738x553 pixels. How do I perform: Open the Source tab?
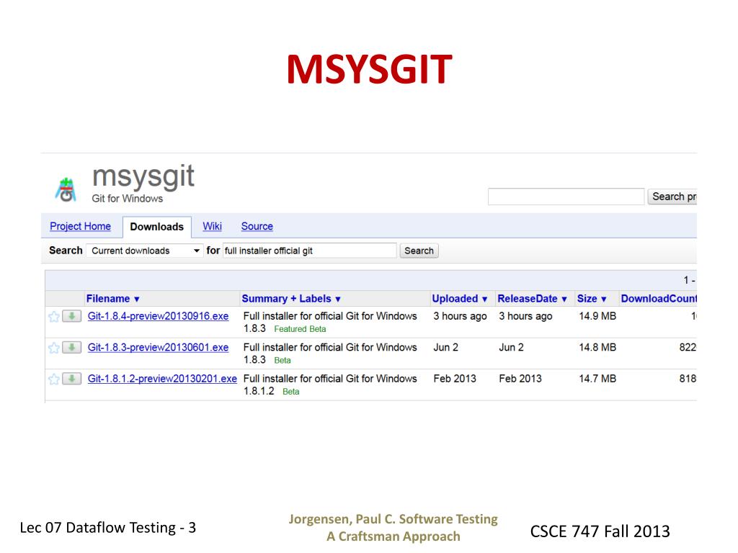tap(257, 226)
